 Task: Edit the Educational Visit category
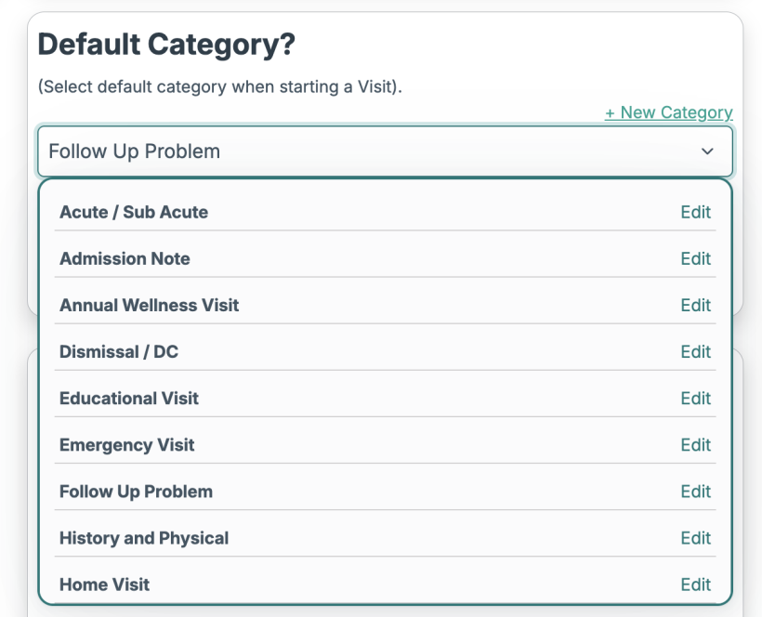(x=695, y=398)
